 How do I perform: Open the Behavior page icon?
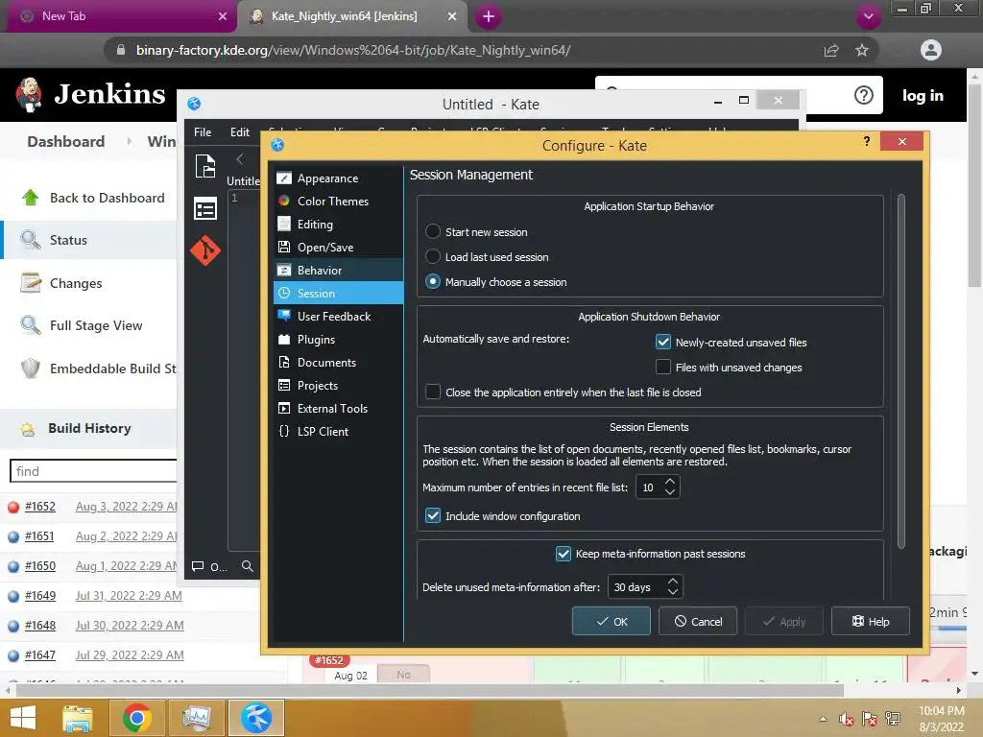284,270
